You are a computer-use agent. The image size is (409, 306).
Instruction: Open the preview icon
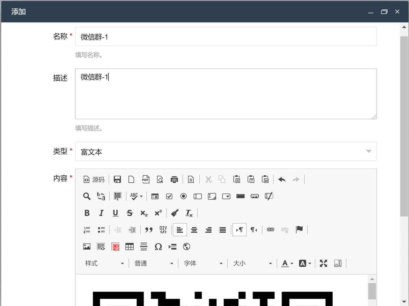click(x=160, y=180)
